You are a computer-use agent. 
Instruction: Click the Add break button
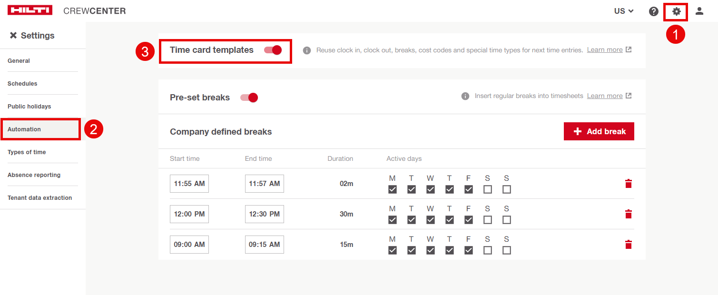tap(599, 131)
